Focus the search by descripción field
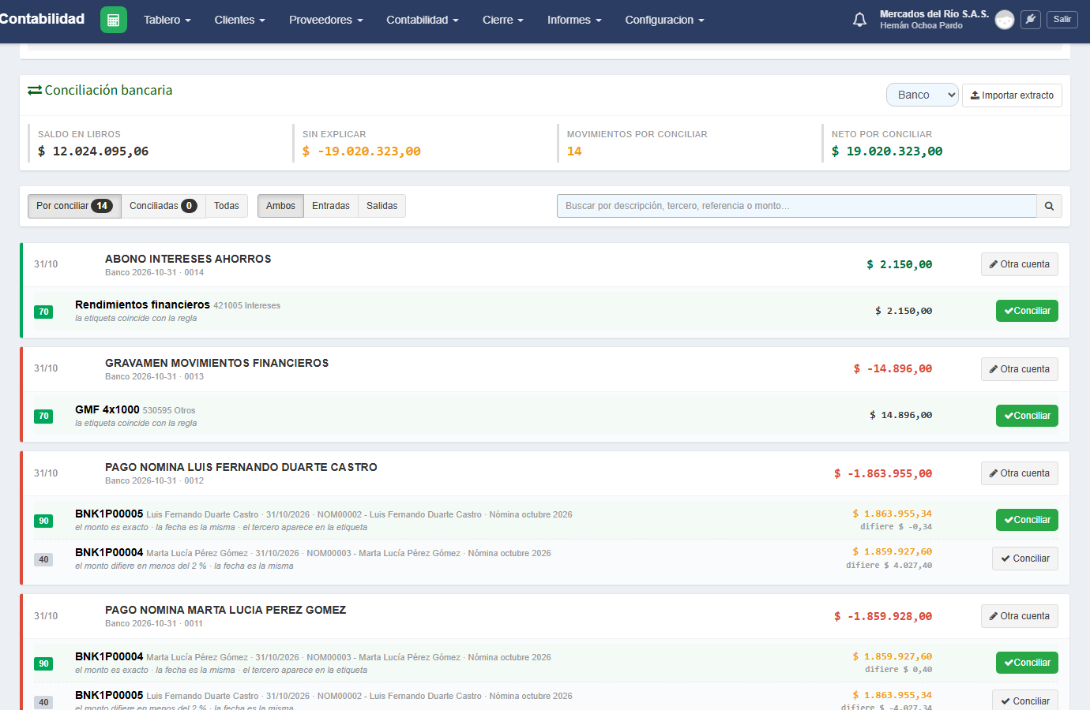 796,206
